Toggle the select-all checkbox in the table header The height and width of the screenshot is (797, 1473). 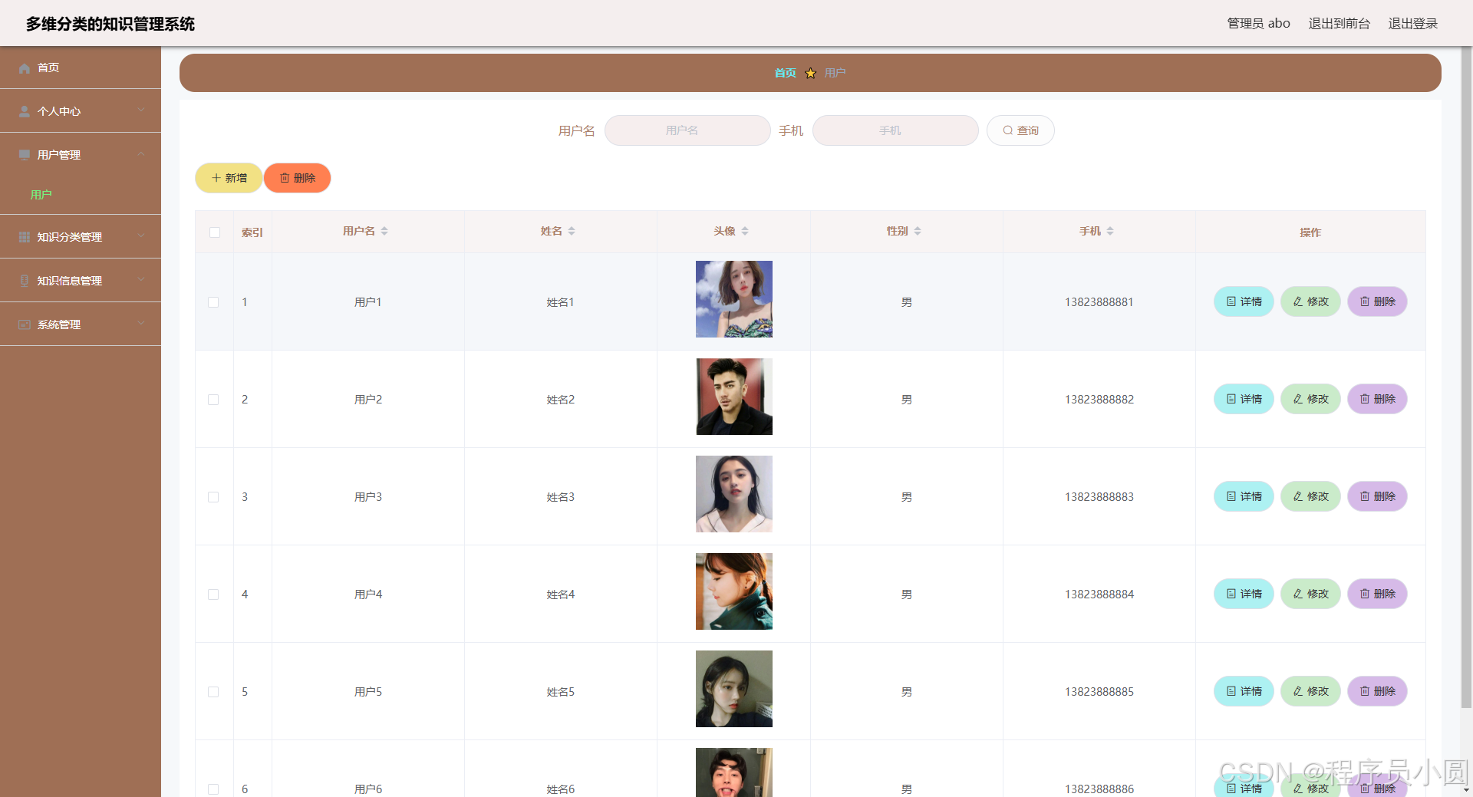[215, 232]
